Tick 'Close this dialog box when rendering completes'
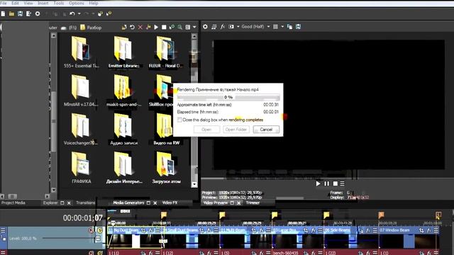Viewport: 454px width, 255px height. pyautogui.click(x=179, y=120)
